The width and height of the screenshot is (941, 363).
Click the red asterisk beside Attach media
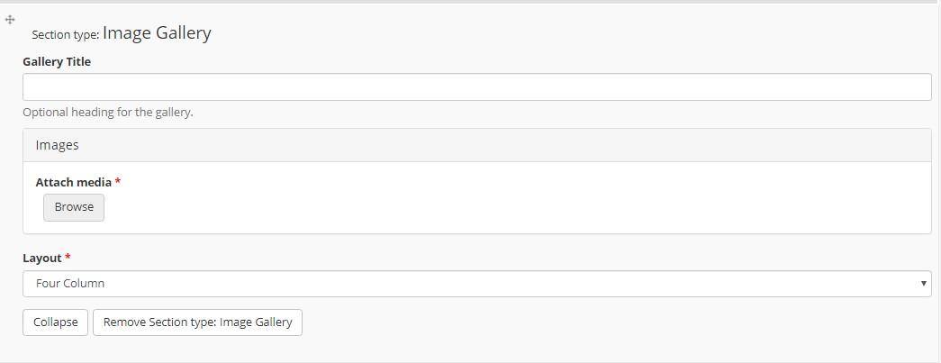118,181
